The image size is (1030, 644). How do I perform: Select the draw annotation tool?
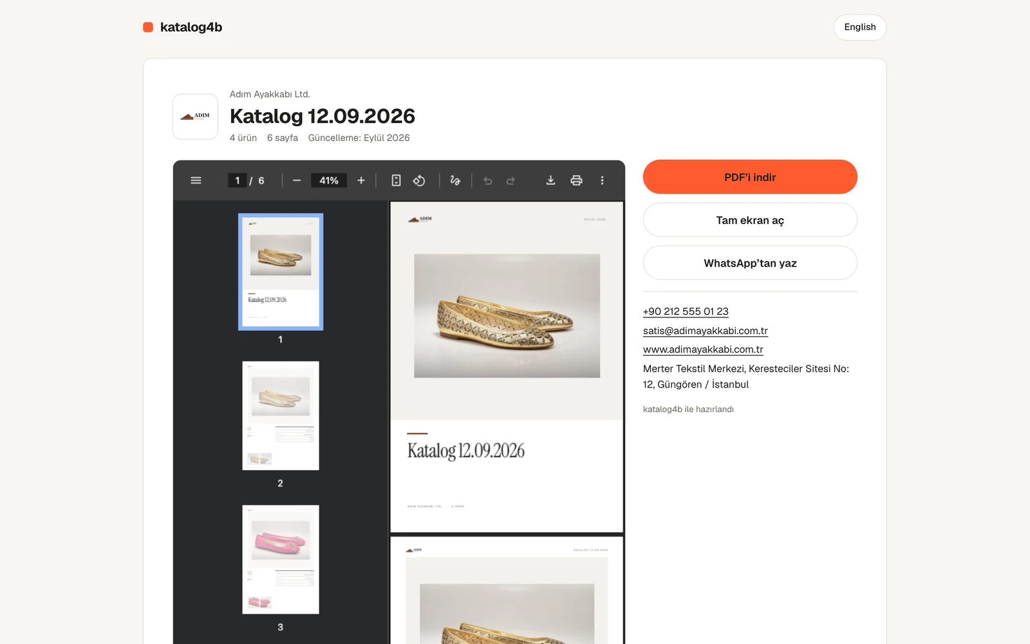455,180
